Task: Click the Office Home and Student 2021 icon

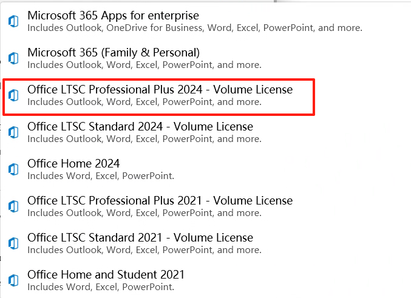Action: pyautogui.click(x=13, y=280)
